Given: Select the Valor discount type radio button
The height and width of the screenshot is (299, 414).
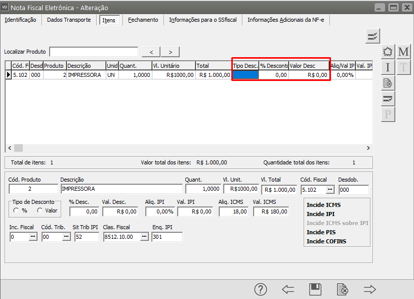Looking at the screenshot, I should (x=40, y=210).
